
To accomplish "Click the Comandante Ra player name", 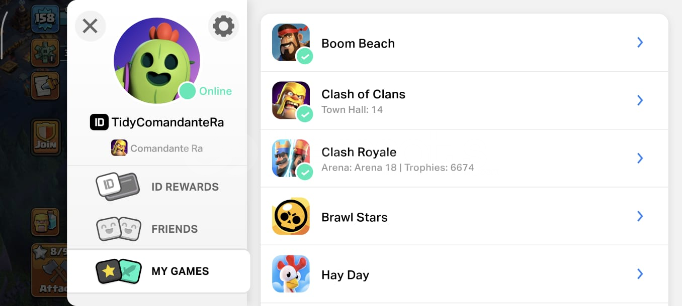I will click(x=166, y=148).
